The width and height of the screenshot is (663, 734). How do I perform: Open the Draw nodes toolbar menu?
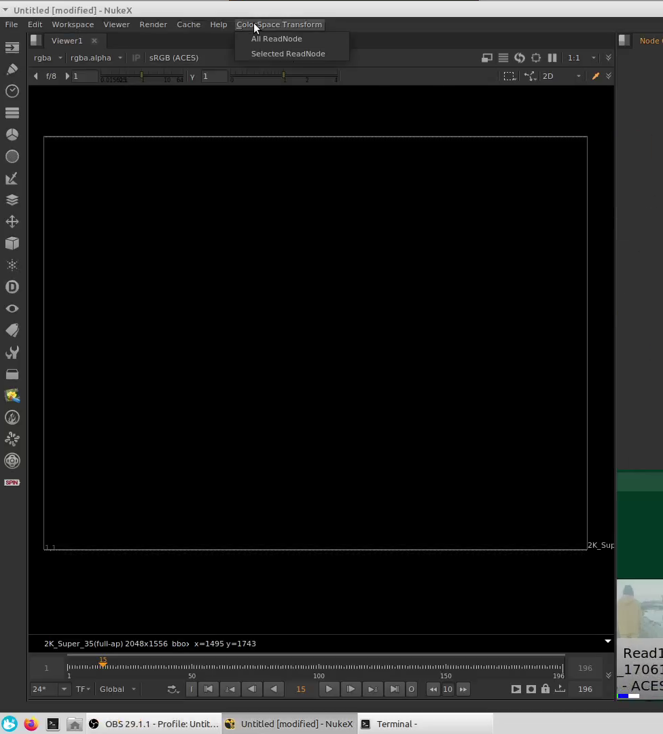(12, 69)
